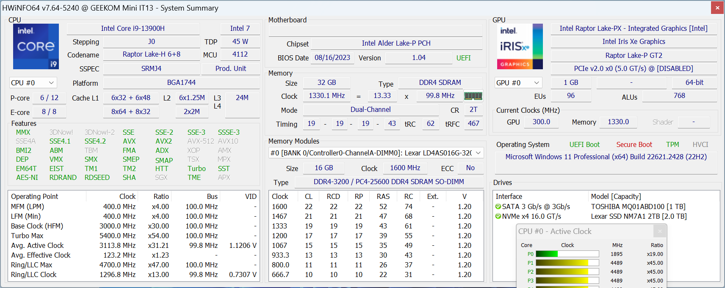Click the Stepping value J0
This screenshot has height=288, width=725.
[152, 42]
